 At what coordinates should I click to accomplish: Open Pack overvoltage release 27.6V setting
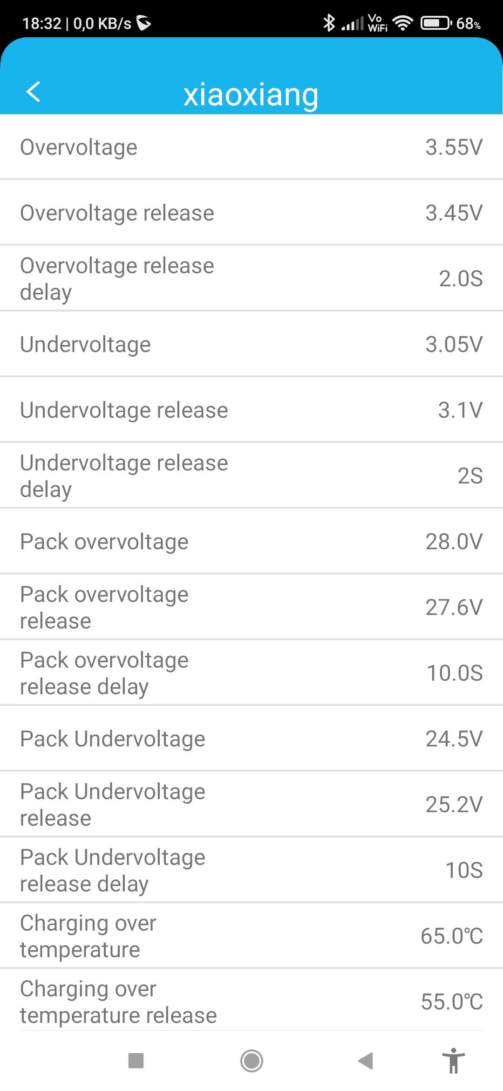[x=251, y=608]
